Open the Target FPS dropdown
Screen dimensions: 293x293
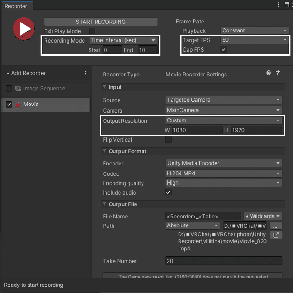click(255, 40)
